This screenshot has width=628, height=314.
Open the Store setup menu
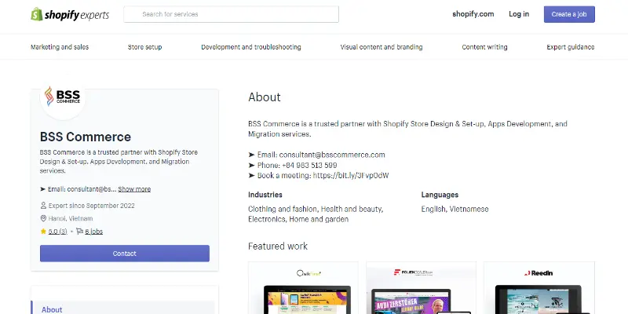point(144,47)
